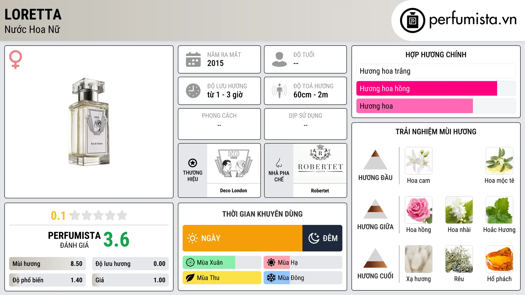Image resolution: width=525 pixels, height=295 pixels.
Task: Select the pyramid icon above Hương cuối
Action: pyautogui.click(x=375, y=258)
